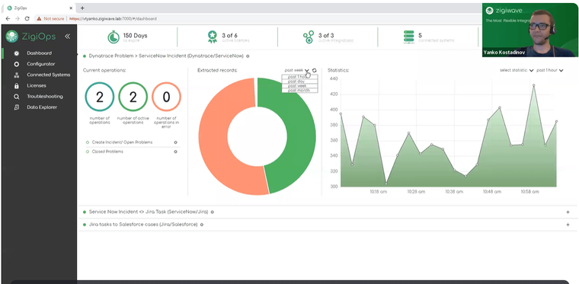
Task: Click the 10:58 am axis label
Action: click(530, 192)
